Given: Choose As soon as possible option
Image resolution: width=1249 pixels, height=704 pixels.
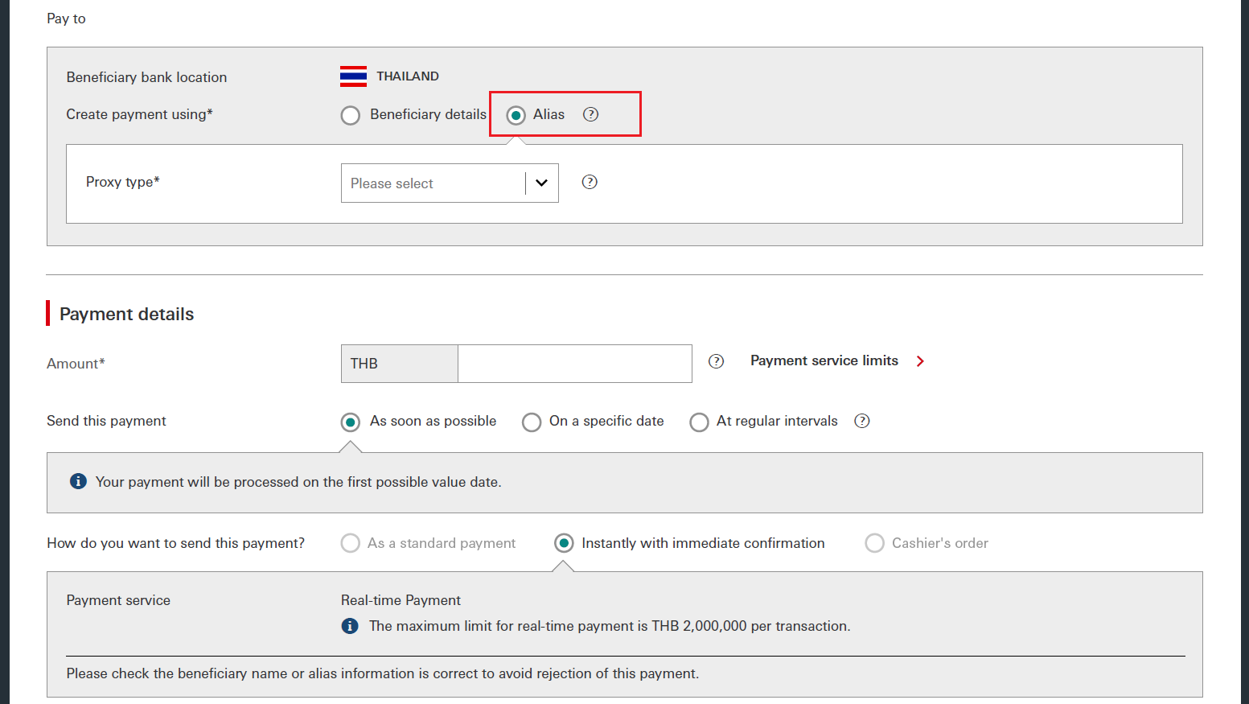Looking at the screenshot, I should 351,422.
